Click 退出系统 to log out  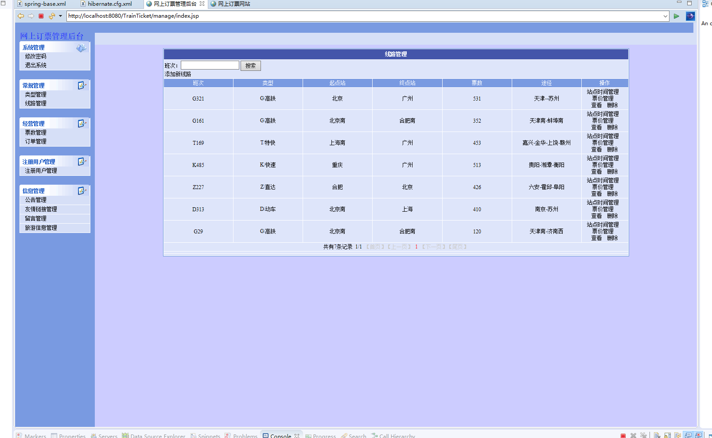pos(35,65)
